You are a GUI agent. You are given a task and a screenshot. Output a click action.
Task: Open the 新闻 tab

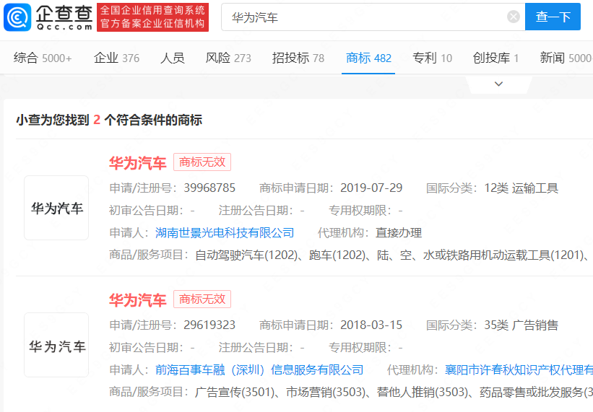tap(566, 58)
